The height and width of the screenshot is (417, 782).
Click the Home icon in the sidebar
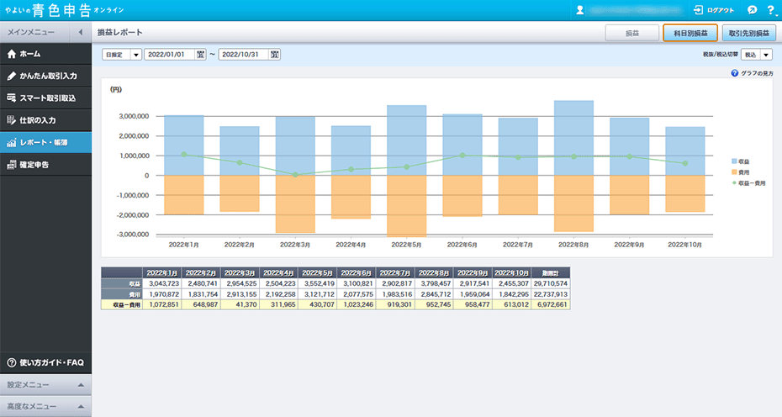[x=12, y=54]
